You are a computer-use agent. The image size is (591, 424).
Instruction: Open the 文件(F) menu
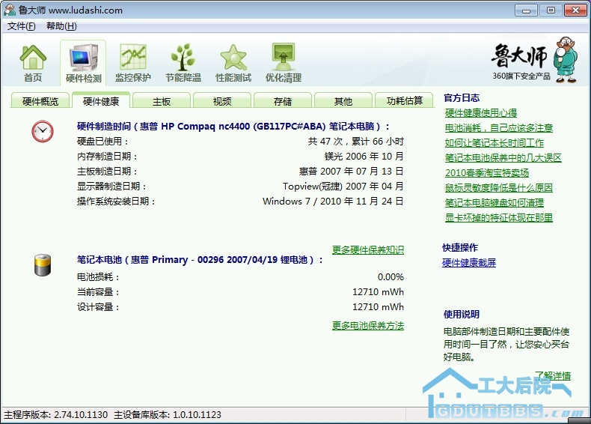(22, 26)
